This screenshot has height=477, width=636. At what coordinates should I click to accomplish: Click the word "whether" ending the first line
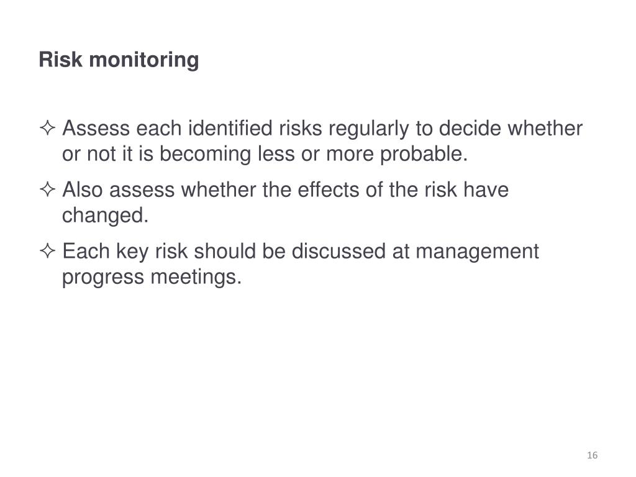(x=545, y=128)
